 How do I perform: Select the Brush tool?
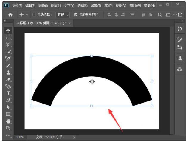[x=8, y=65]
